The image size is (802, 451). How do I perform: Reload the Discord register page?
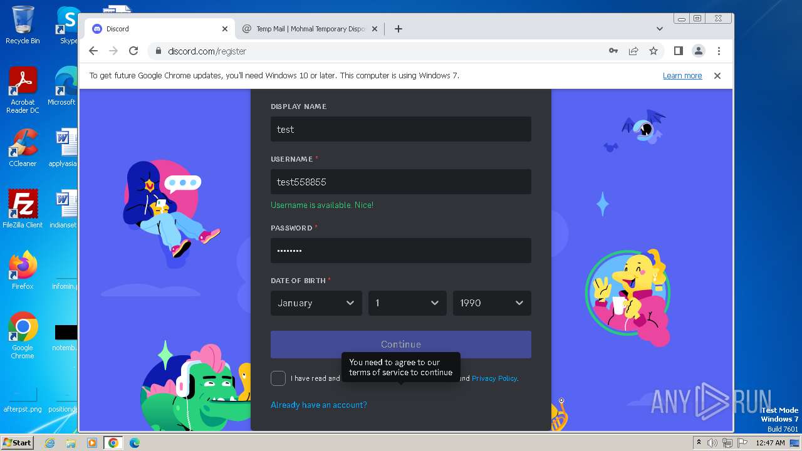[133, 51]
